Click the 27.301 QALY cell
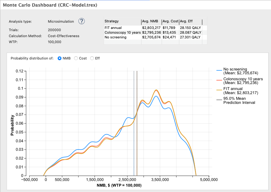The width and height of the screenshot is (271, 192). point(191,37)
